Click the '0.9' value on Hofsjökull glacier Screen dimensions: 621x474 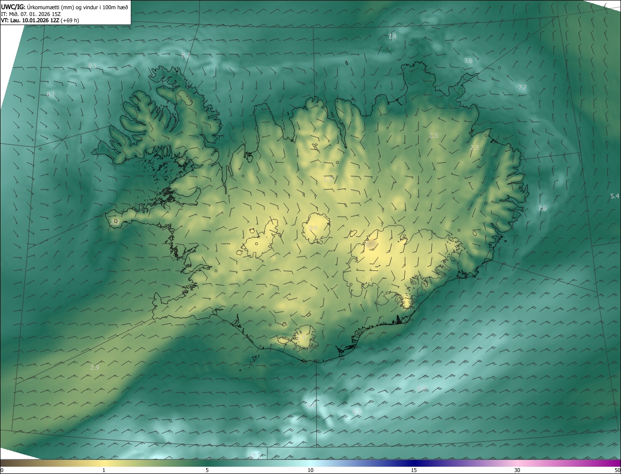click(313, 228)
